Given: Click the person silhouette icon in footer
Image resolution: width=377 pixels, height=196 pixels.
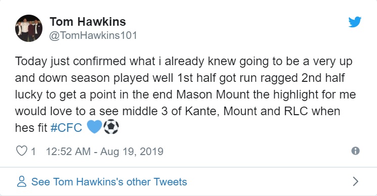Looking at the screenshot, I should (22, 181).
